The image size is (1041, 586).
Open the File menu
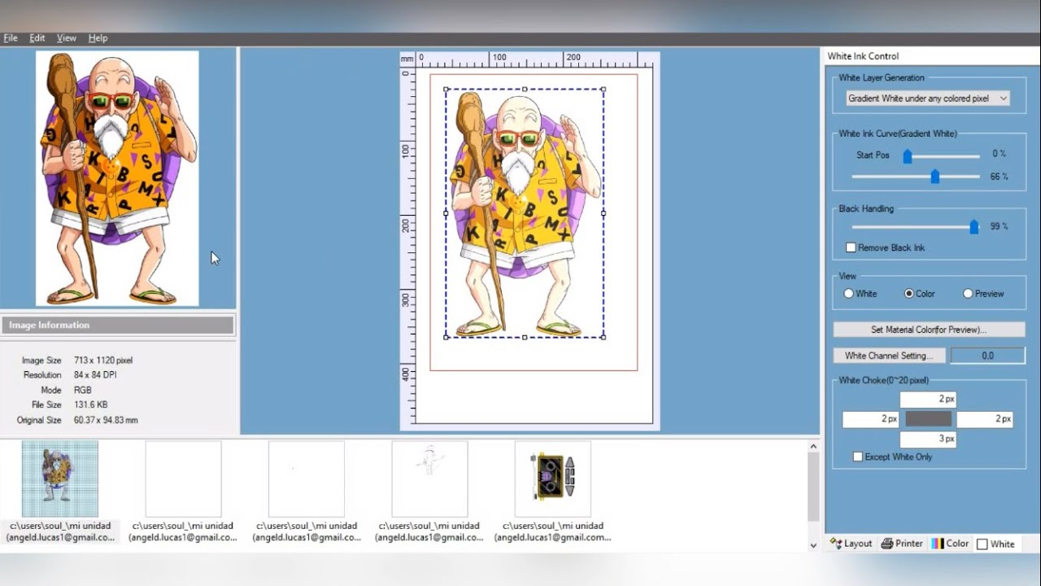click(x=11, y=38)
